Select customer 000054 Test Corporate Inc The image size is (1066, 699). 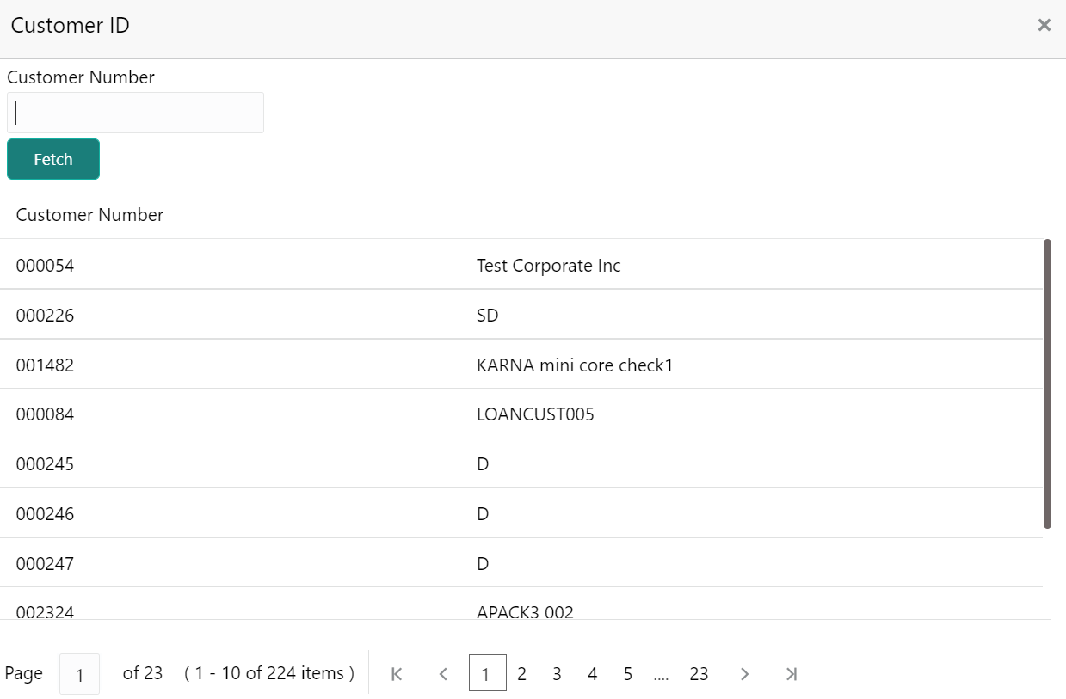pyautogui.click(x=521, y=264)
